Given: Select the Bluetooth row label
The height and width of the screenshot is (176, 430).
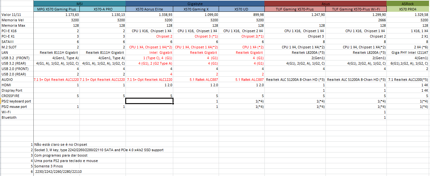Looking at the screenshot, I should tap(17, 117).
